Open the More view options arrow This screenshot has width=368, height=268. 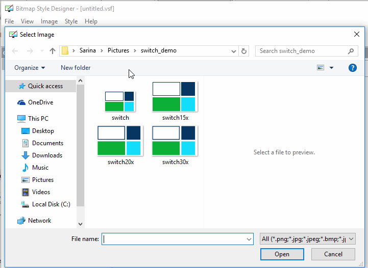point(331,68)
